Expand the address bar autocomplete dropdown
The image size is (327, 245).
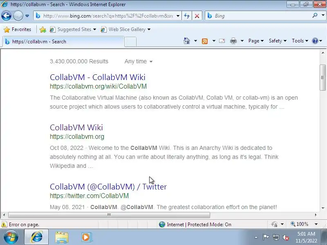pos(178,16)
